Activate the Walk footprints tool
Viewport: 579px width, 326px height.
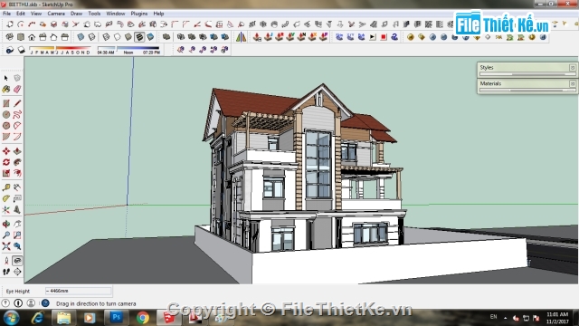pos(6,272)
